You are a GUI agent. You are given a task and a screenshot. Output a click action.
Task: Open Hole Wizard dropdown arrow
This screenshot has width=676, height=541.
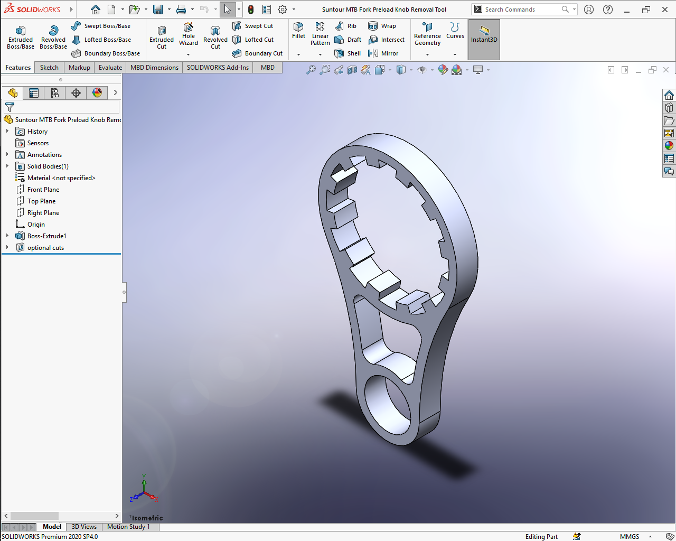pos(189,54)
